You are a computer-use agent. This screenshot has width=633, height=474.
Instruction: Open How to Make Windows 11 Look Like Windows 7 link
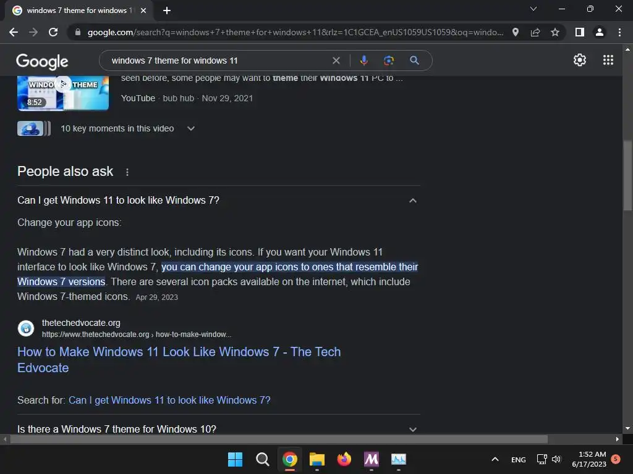tap(179, 360)
